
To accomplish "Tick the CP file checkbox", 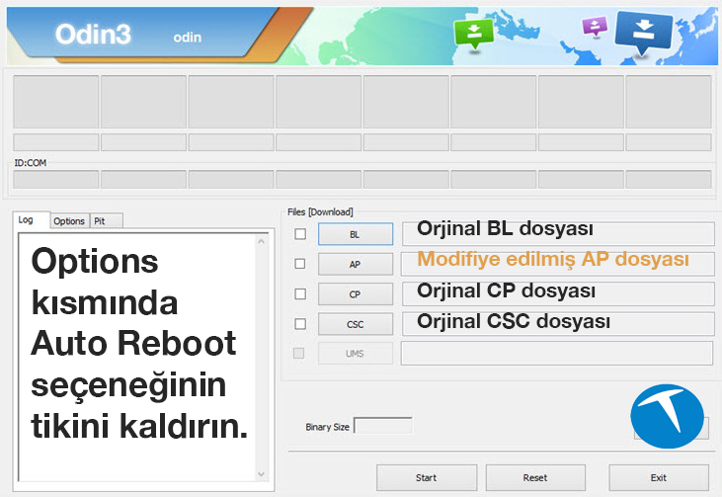I will [300, 293].
